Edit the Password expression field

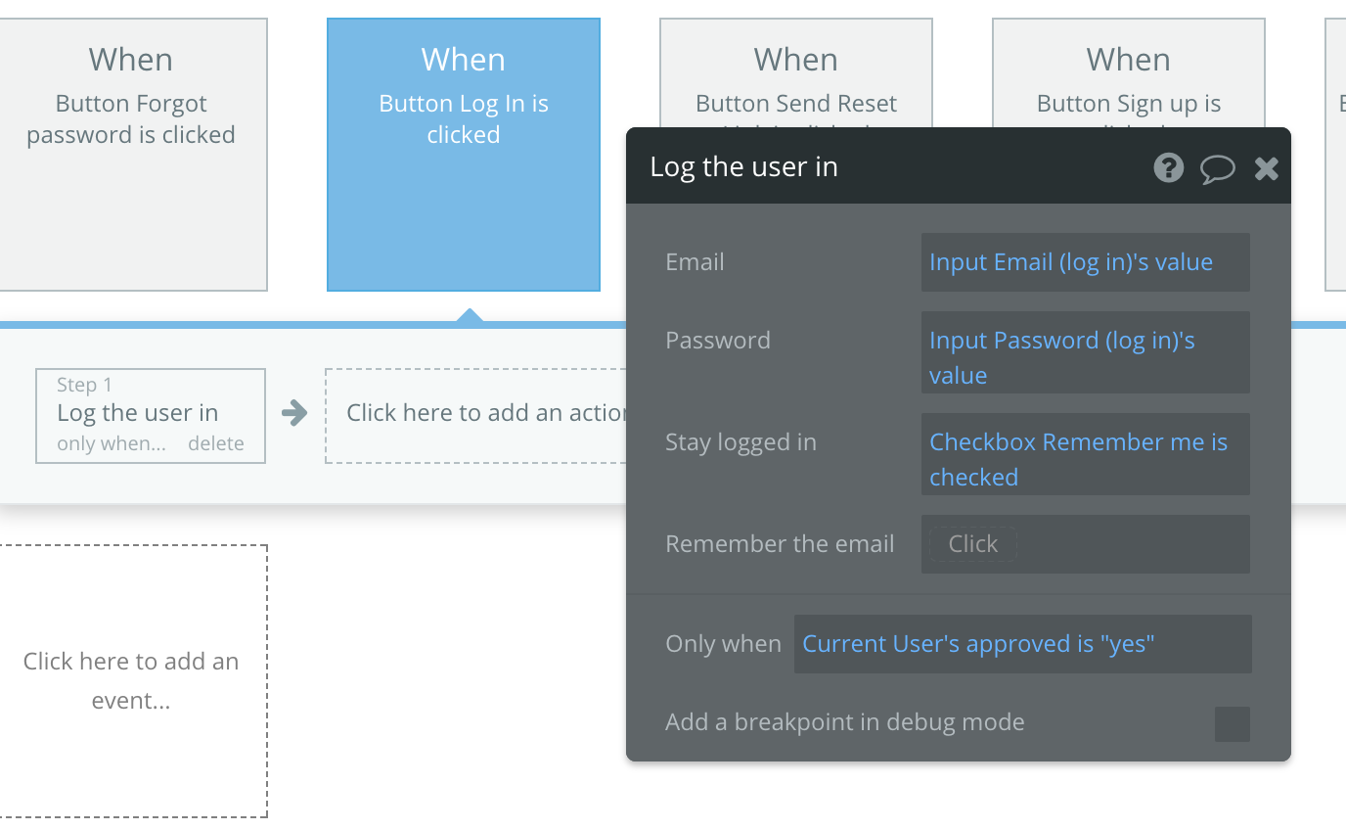click(x=1086, y=352)
